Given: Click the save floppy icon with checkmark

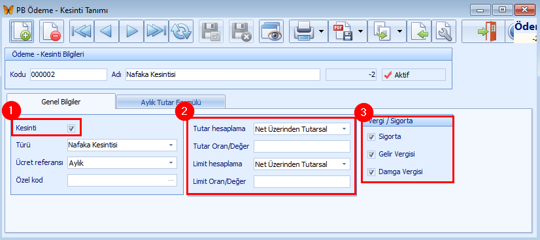Looking at the screenshot, I should 211,31.
